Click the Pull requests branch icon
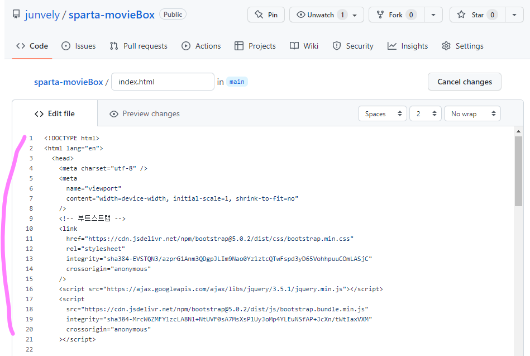Image resolution: width=530 pixels, height=356 pixels. [x=114, y=46]
